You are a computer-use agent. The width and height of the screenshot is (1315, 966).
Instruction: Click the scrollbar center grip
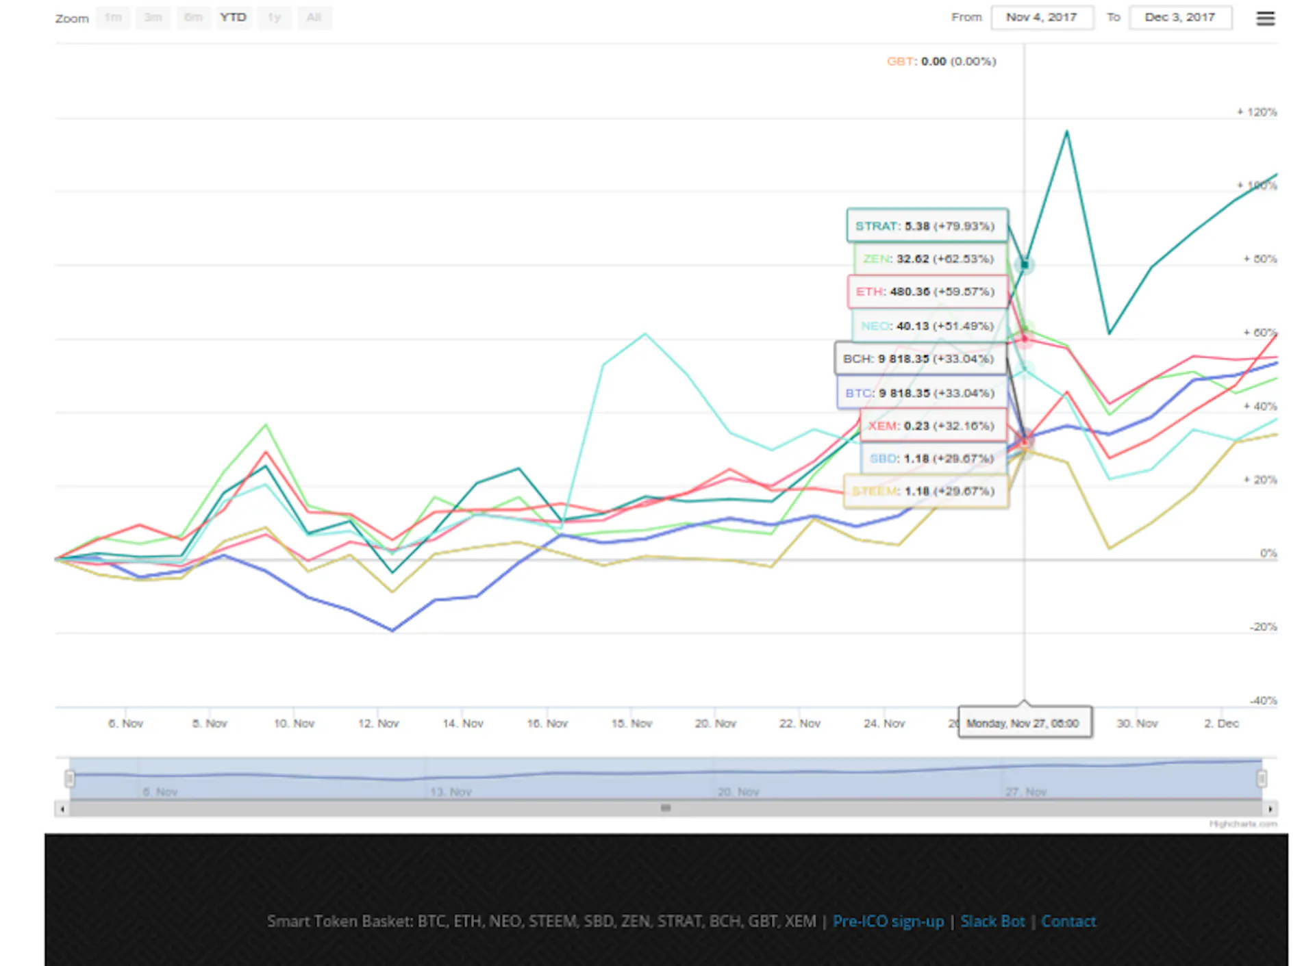click(665, 809)
